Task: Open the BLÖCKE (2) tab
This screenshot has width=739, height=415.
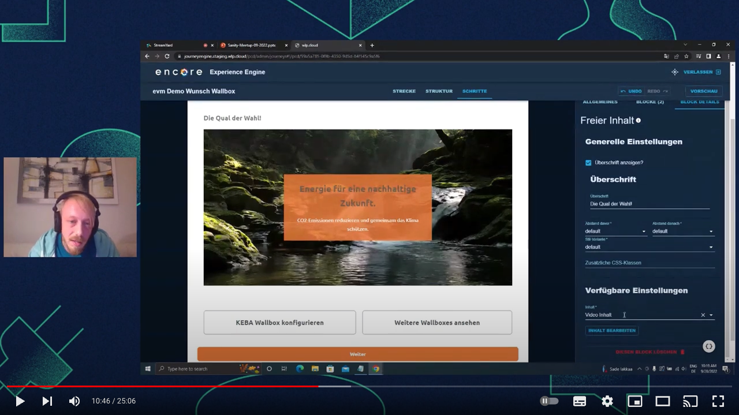Action: coord(650,102)
